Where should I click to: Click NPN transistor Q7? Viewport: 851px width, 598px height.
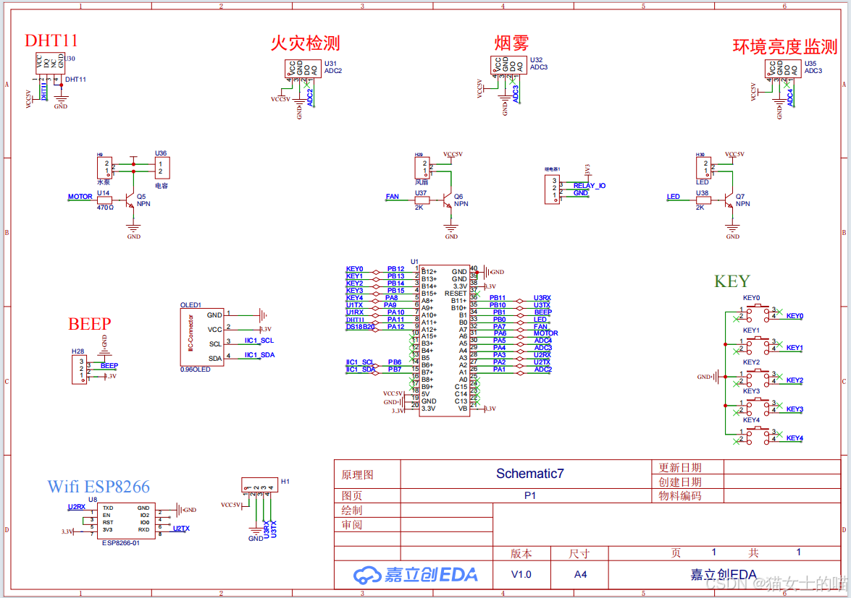tap(729, 201)
